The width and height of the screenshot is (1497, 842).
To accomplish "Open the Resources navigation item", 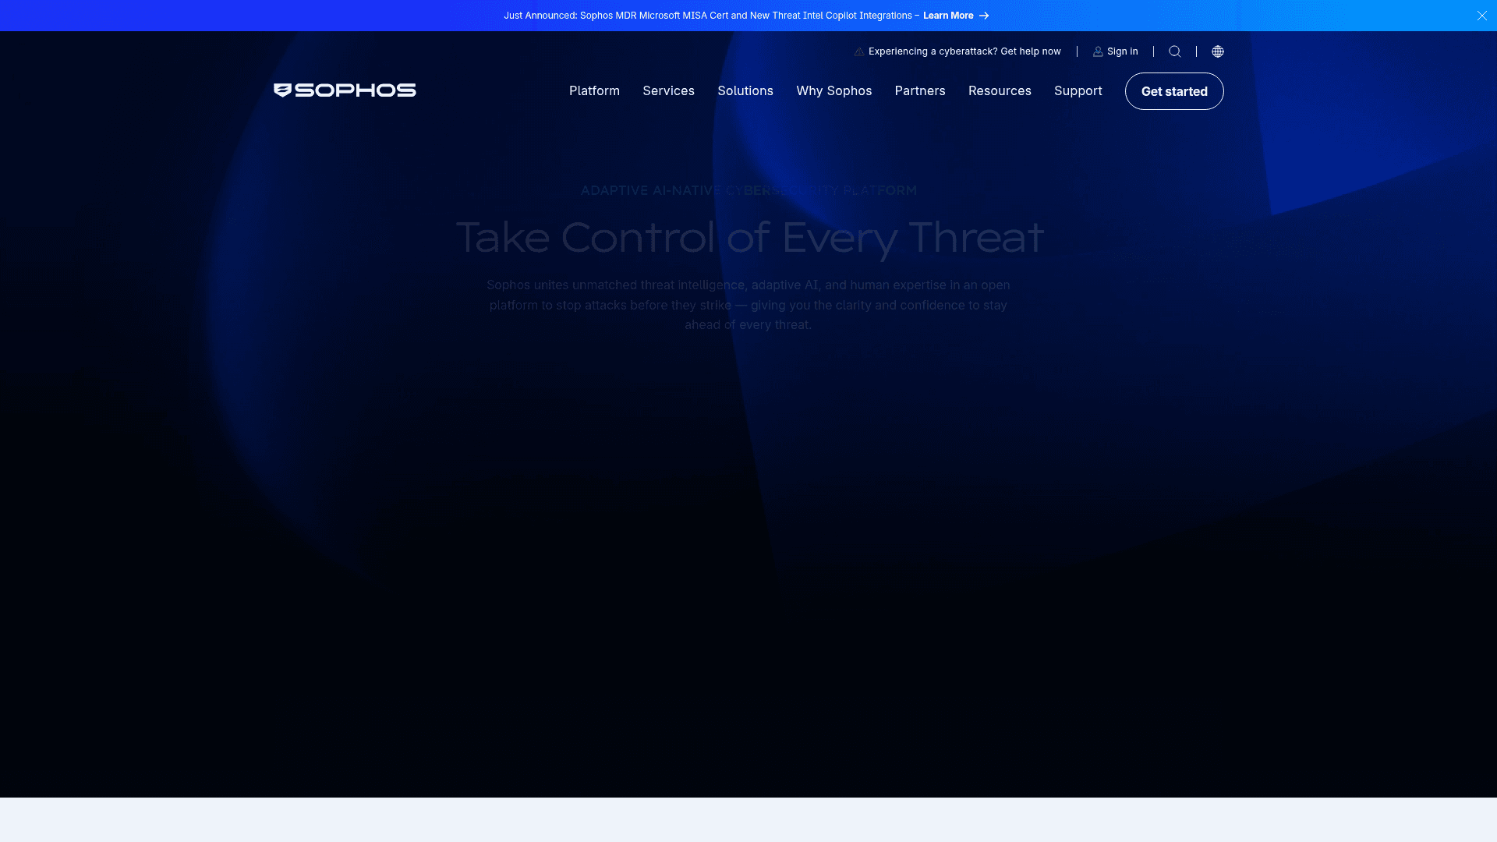I will (1000, 91).
